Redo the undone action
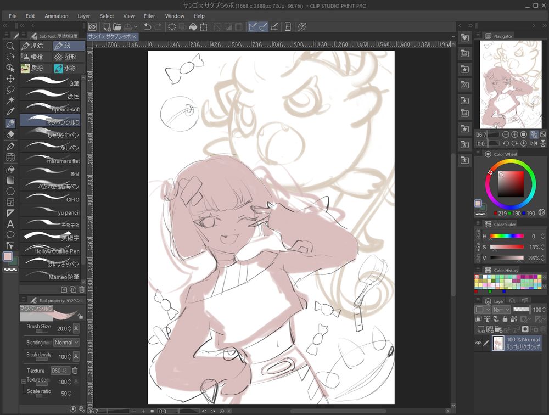549x415 pixels. 158,26
